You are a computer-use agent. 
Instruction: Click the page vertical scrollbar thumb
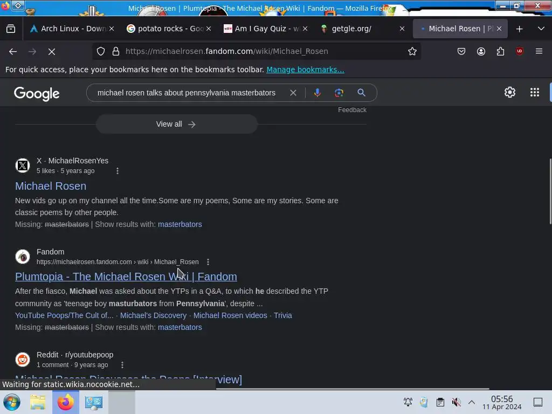pos(550,191)
